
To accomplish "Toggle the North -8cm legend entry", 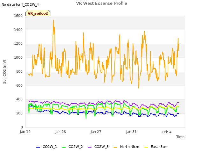I will 127,147.
